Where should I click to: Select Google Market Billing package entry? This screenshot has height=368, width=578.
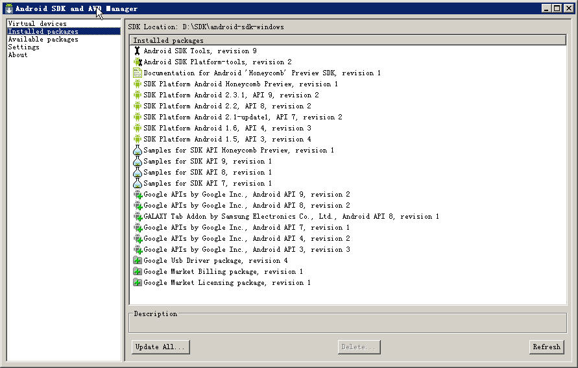tap(223, 271)
